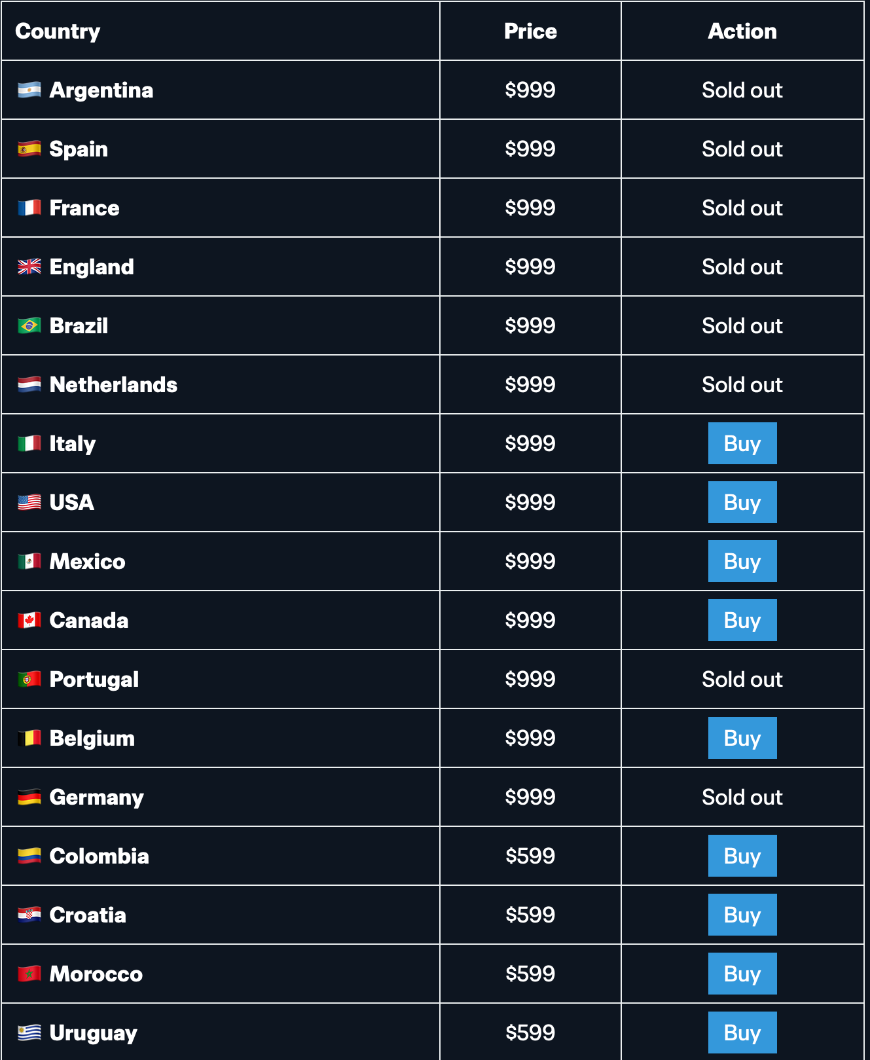Click the Action column header
This screenshot has width=870, height=1060.
[742, 31]
